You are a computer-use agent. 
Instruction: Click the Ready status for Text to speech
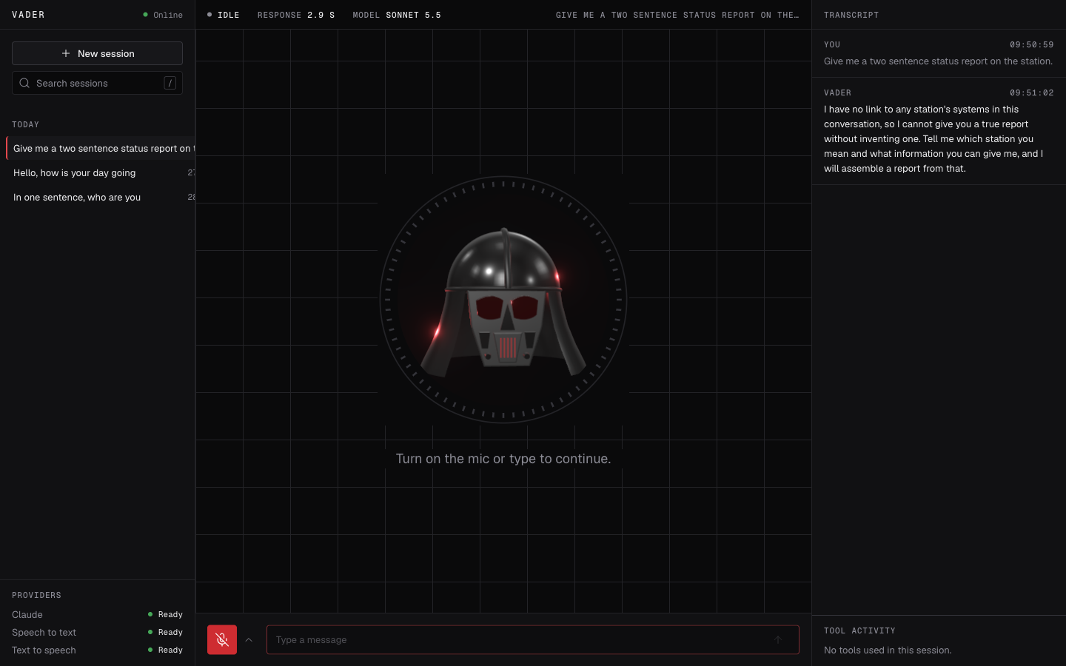[x=165, y=650]
